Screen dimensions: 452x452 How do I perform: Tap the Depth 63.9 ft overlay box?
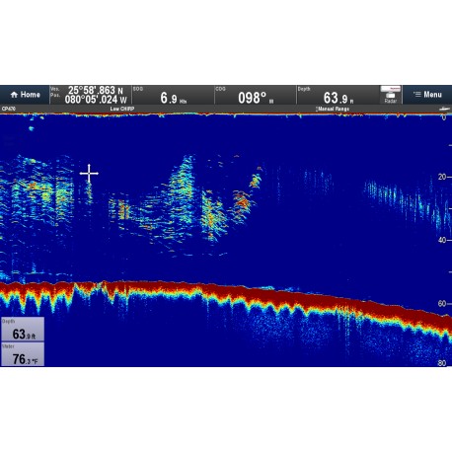click(x=23, y=330)
